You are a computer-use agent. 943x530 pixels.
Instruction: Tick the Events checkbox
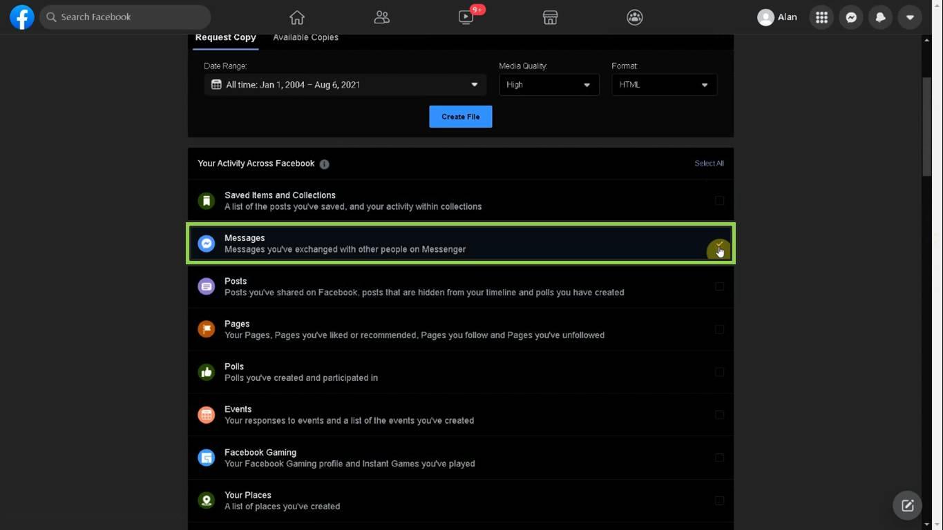click(x=719, y=415)
